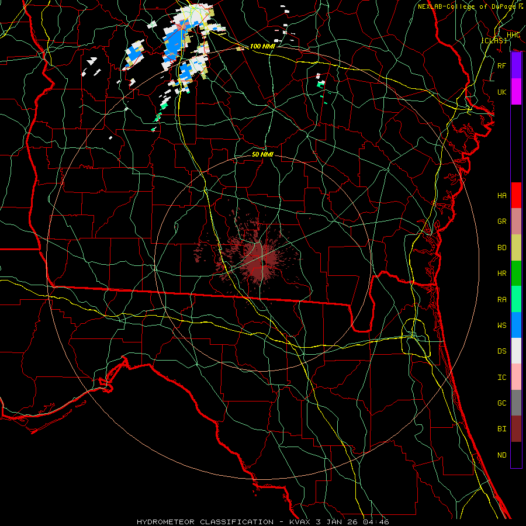Click the GC gray legend swatch
This screenshot has width=526, height=526.
pos(516,403)
